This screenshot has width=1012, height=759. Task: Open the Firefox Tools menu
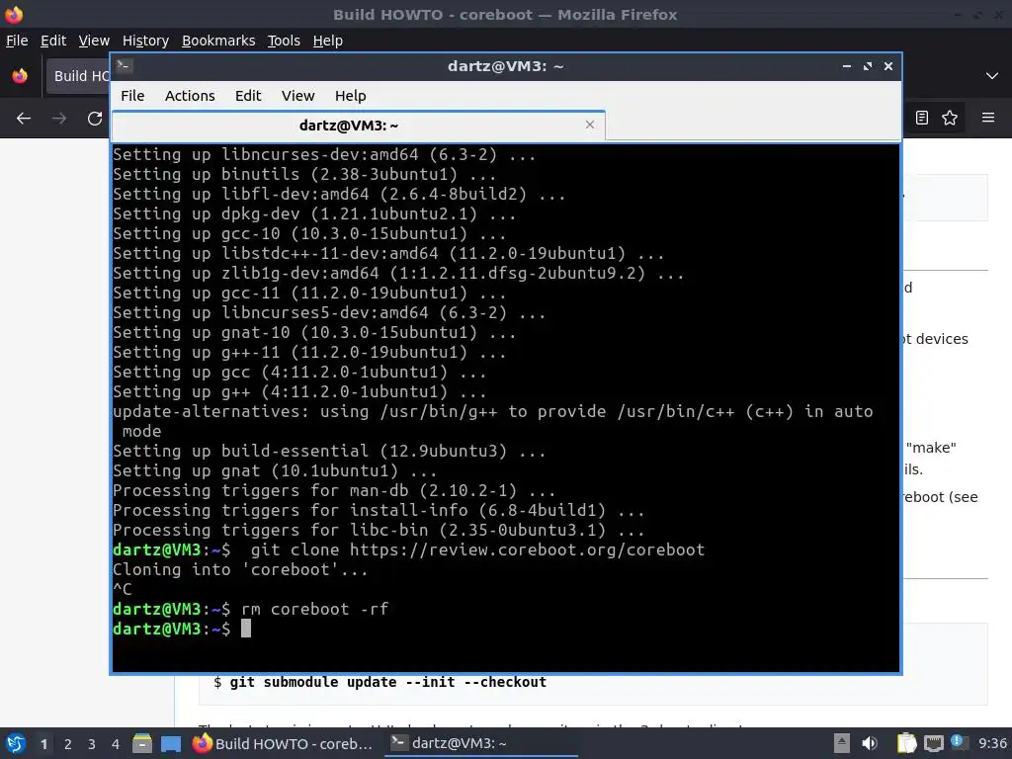point(284,41)
